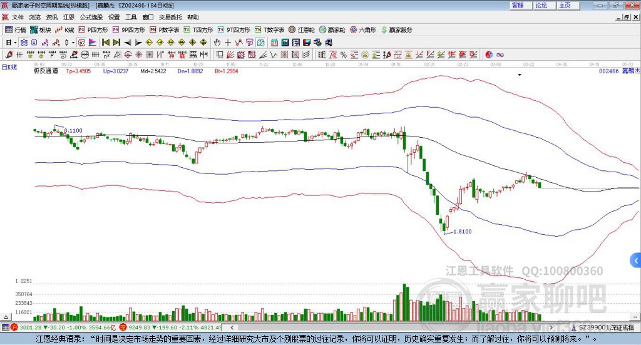Click the 1.8100 low price label
The width and height of the screenshot is (641, 345).
(463, 232)
